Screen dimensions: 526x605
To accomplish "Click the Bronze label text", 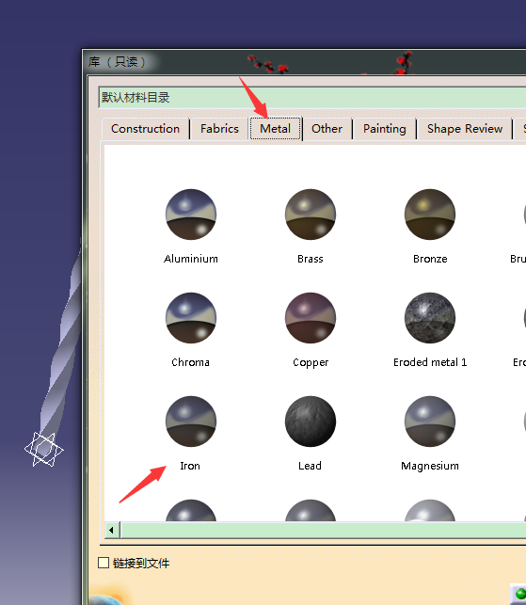I will pyautogui.click(x=430, y=259).
